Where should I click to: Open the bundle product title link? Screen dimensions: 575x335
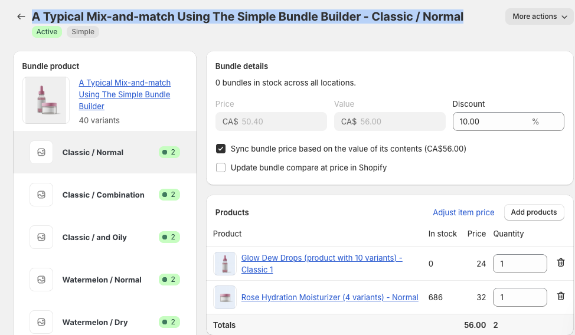pos(125,94)
